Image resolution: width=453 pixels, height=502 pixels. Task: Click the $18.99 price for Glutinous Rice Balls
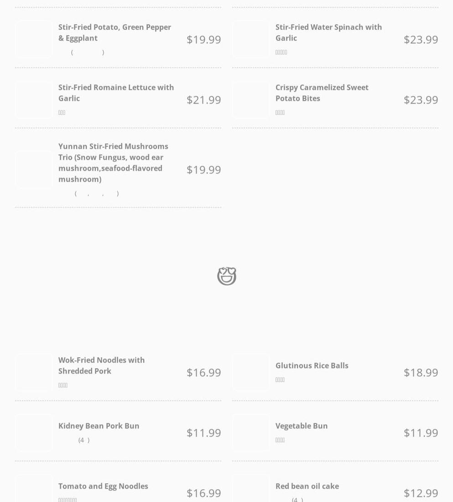tap(421, 372)
